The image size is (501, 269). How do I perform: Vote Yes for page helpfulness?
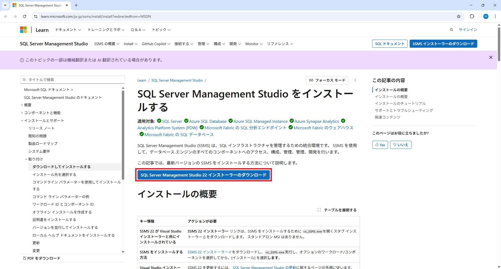point(380,145)
